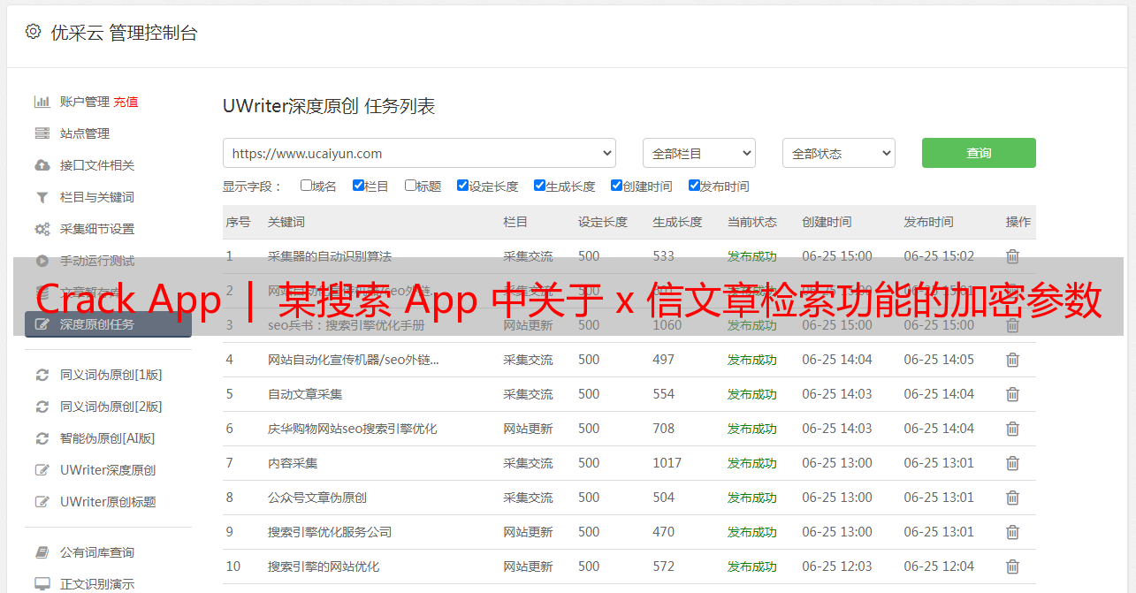Screen dimensions: 1136x593
Task: Click keyword 自动文章采集
Action: point(305,394)
